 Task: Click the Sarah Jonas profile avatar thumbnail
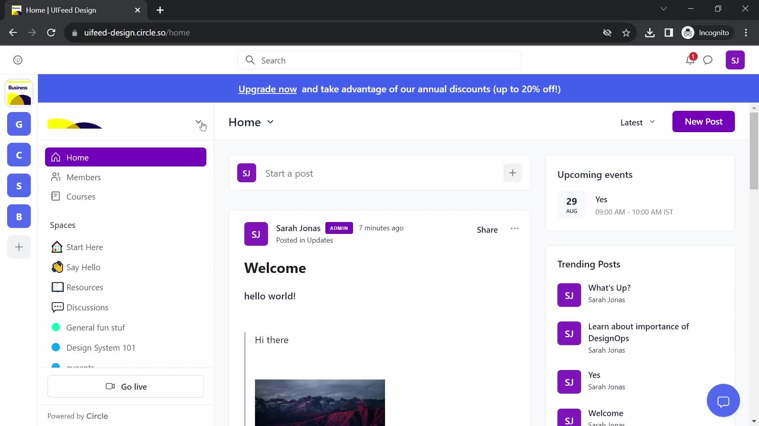(x=255, y=234)
